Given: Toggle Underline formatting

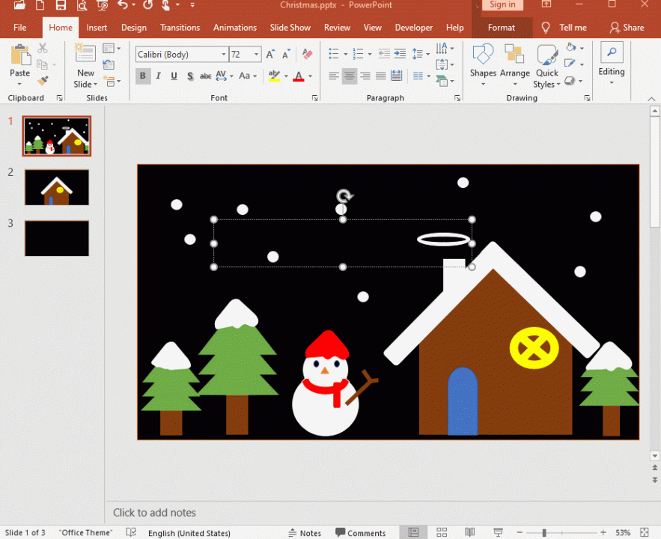Looking at the screenshot, I should click(x=174, y=76).
